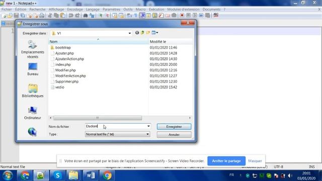Select the bootstrap folder
This screenshot has height=181, width=322.
[63, 48]
